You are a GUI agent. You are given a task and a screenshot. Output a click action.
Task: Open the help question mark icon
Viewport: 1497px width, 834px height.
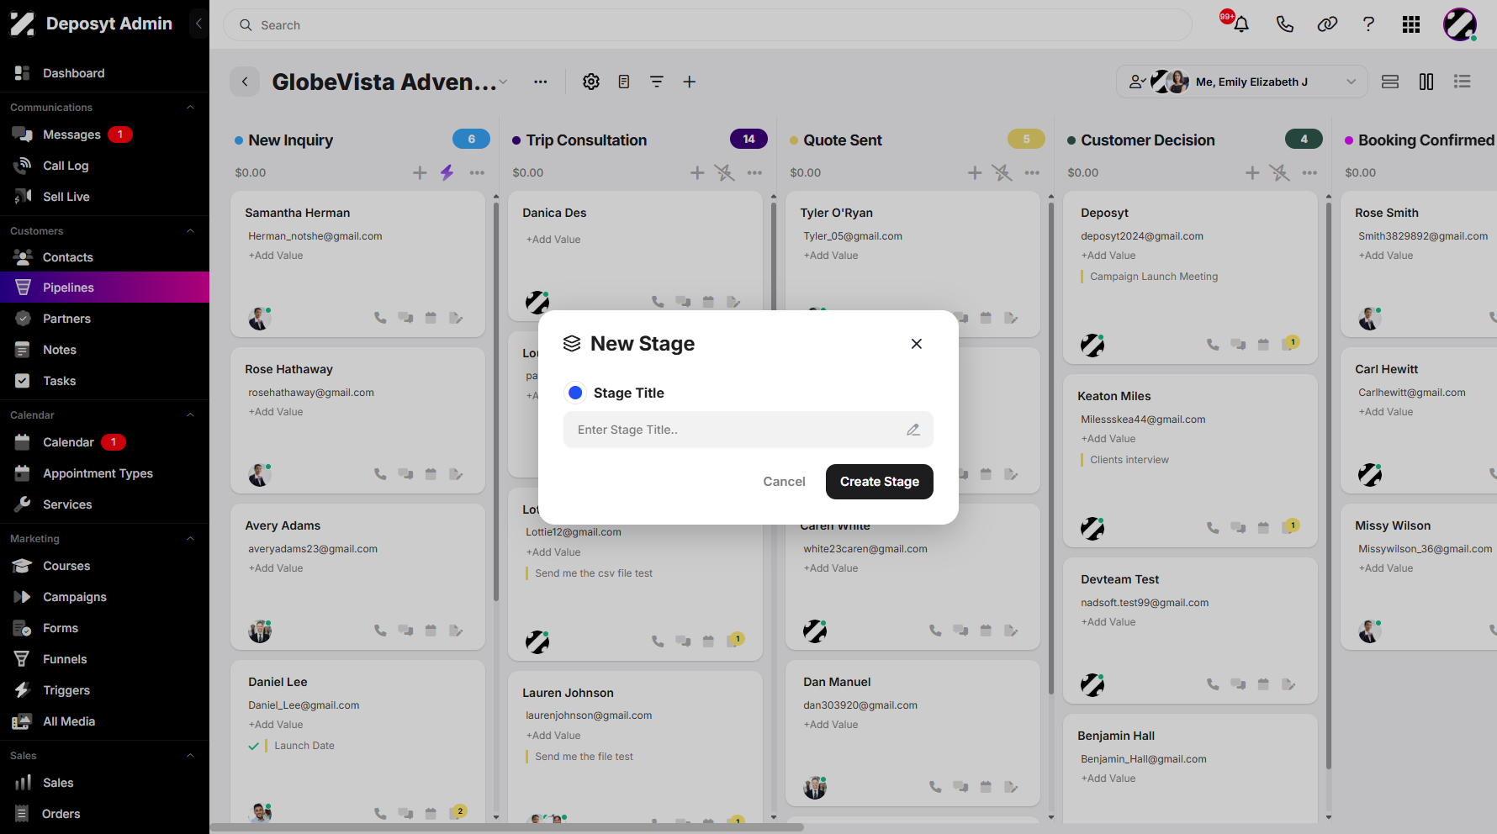click(1368, 24)
